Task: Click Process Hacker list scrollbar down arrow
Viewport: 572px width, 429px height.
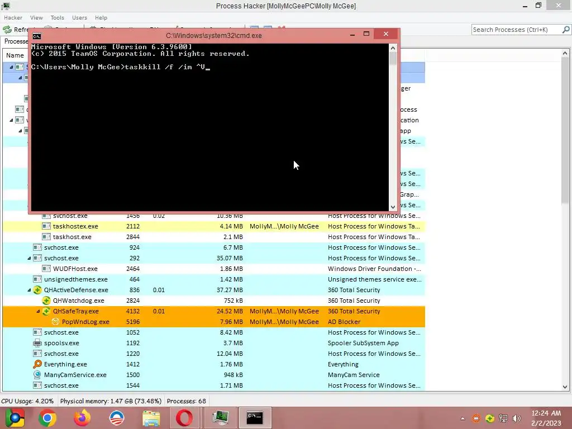Action: pos(565,387)
